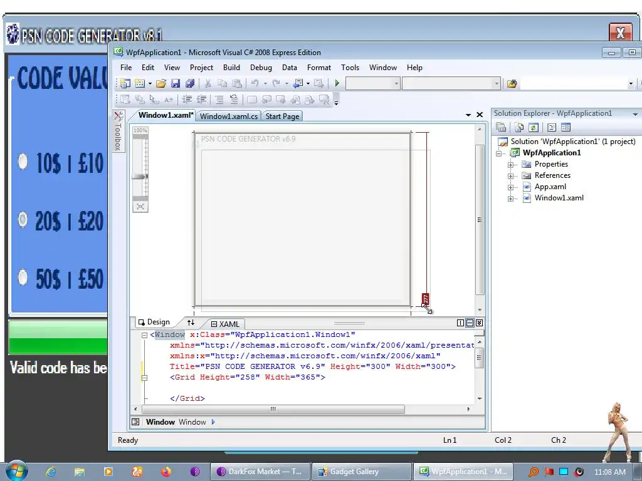Viewport: 642px width, 481px height.
Task: Collapse the XAML pane with the chevron icon
Action: pyautogui.click(x=480, y=323)
